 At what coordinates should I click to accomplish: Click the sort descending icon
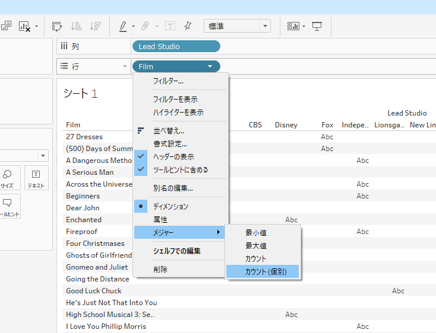point(96,26)
